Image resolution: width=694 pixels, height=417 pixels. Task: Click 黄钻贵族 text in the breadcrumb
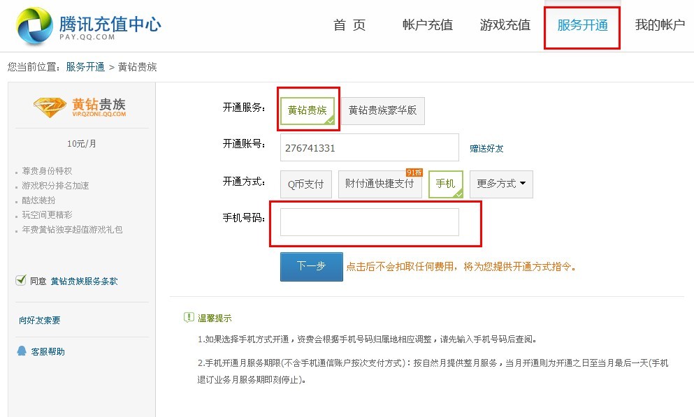137,67
